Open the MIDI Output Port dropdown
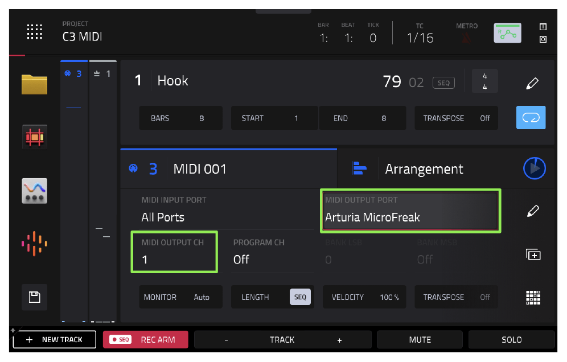 point(410,211)
